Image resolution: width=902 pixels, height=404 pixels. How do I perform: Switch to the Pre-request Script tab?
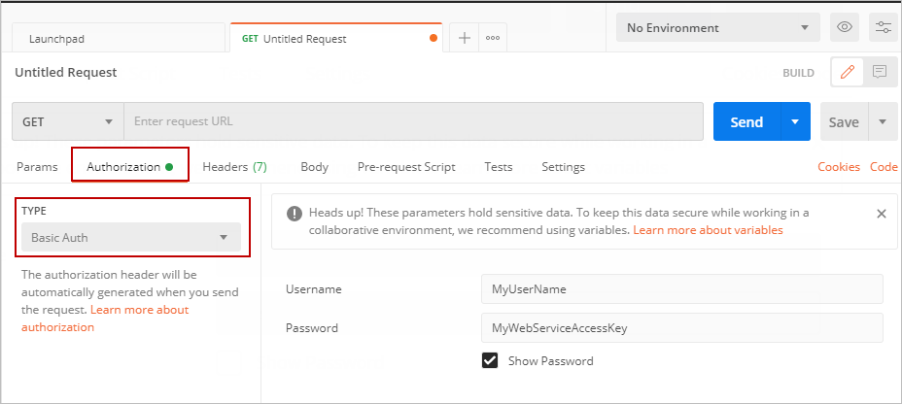point(406,167)
